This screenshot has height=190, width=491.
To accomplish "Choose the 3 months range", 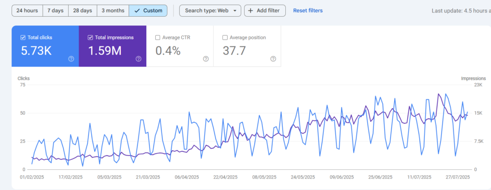I will [113, 11].
